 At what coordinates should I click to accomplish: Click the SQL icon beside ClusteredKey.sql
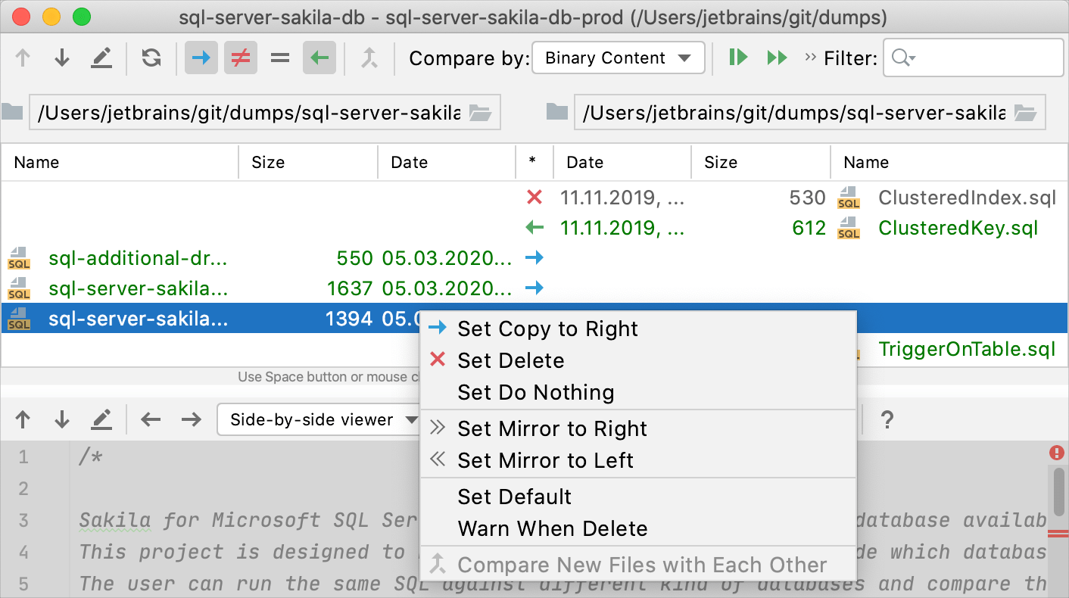point(849,227)
